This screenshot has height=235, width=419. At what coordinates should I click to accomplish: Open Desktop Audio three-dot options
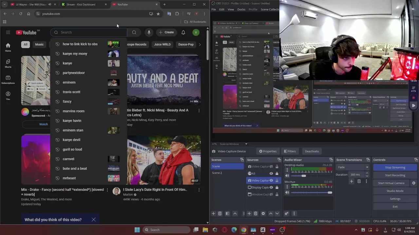point(287,170)
